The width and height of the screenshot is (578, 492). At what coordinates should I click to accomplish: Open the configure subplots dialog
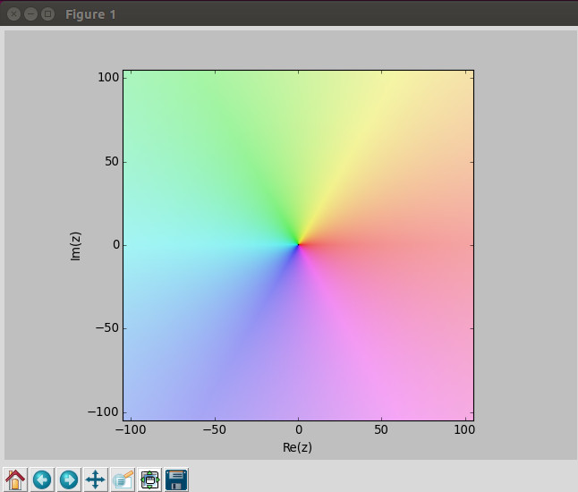click(149, 479)
